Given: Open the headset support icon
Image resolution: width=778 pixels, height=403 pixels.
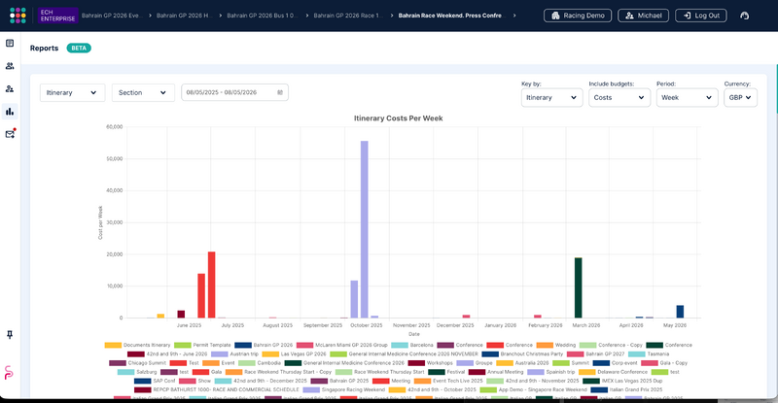Looking at the screenshot, I should click(744, 16).
